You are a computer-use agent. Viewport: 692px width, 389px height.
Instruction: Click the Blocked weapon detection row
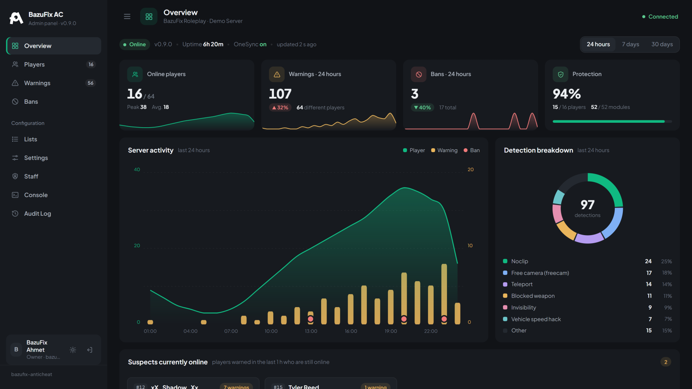pos(587,296)
